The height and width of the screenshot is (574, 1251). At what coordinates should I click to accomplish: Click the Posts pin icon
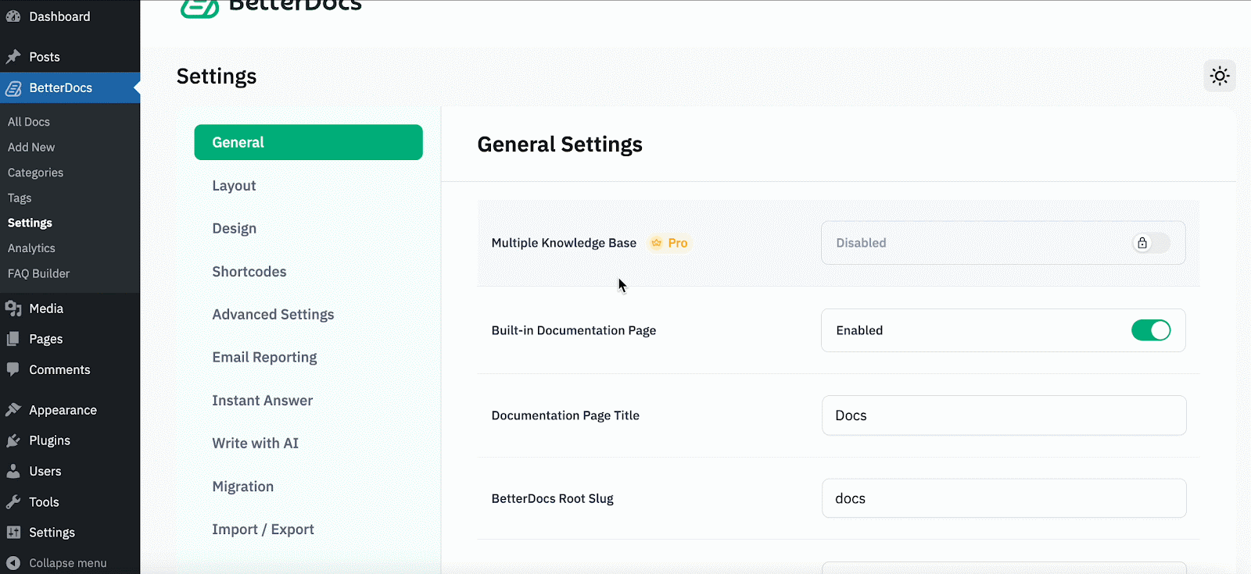[x=13, y=57]
